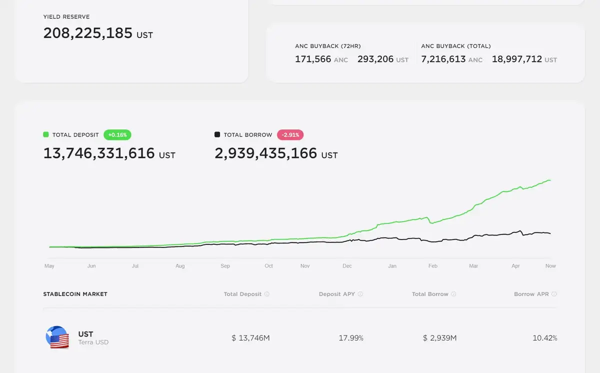Click the 'Now' label on chart axis

(x=550, y=266)
